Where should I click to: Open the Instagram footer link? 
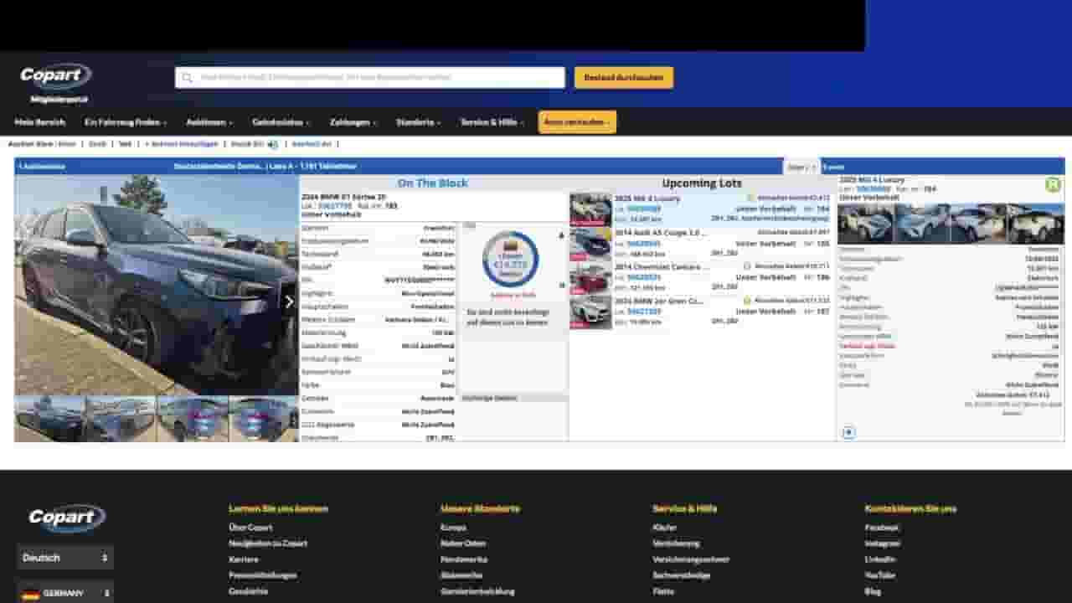(x=883, y=544)
